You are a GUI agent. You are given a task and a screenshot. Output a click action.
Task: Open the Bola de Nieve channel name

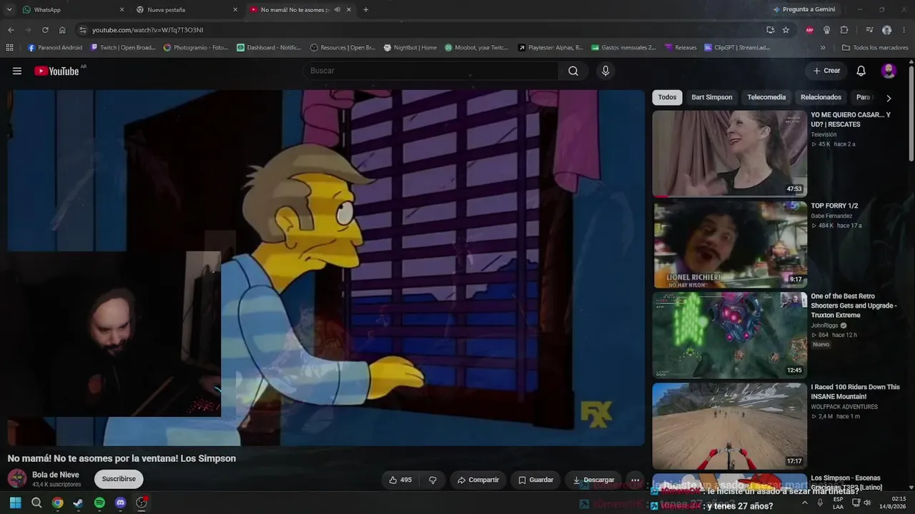coord(56,475)
